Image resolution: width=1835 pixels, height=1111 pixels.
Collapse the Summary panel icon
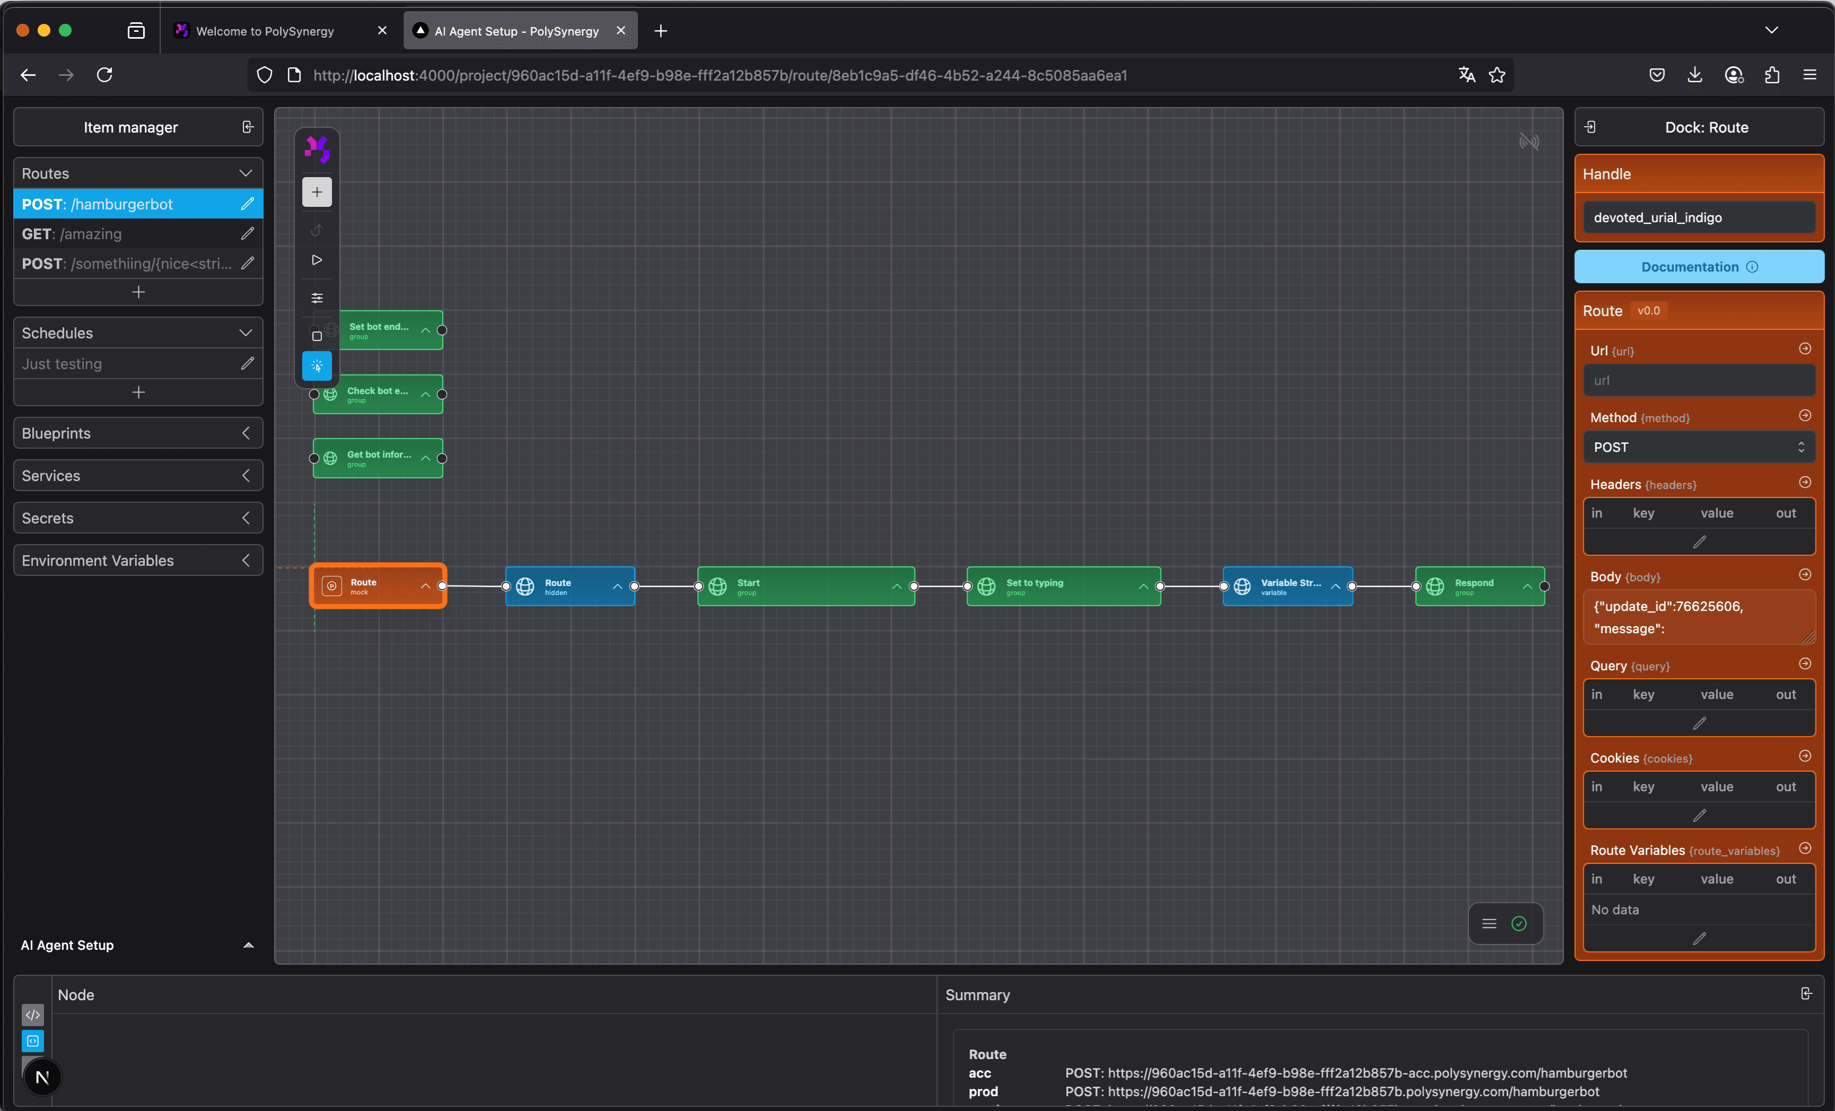(x=1807, y=994)
